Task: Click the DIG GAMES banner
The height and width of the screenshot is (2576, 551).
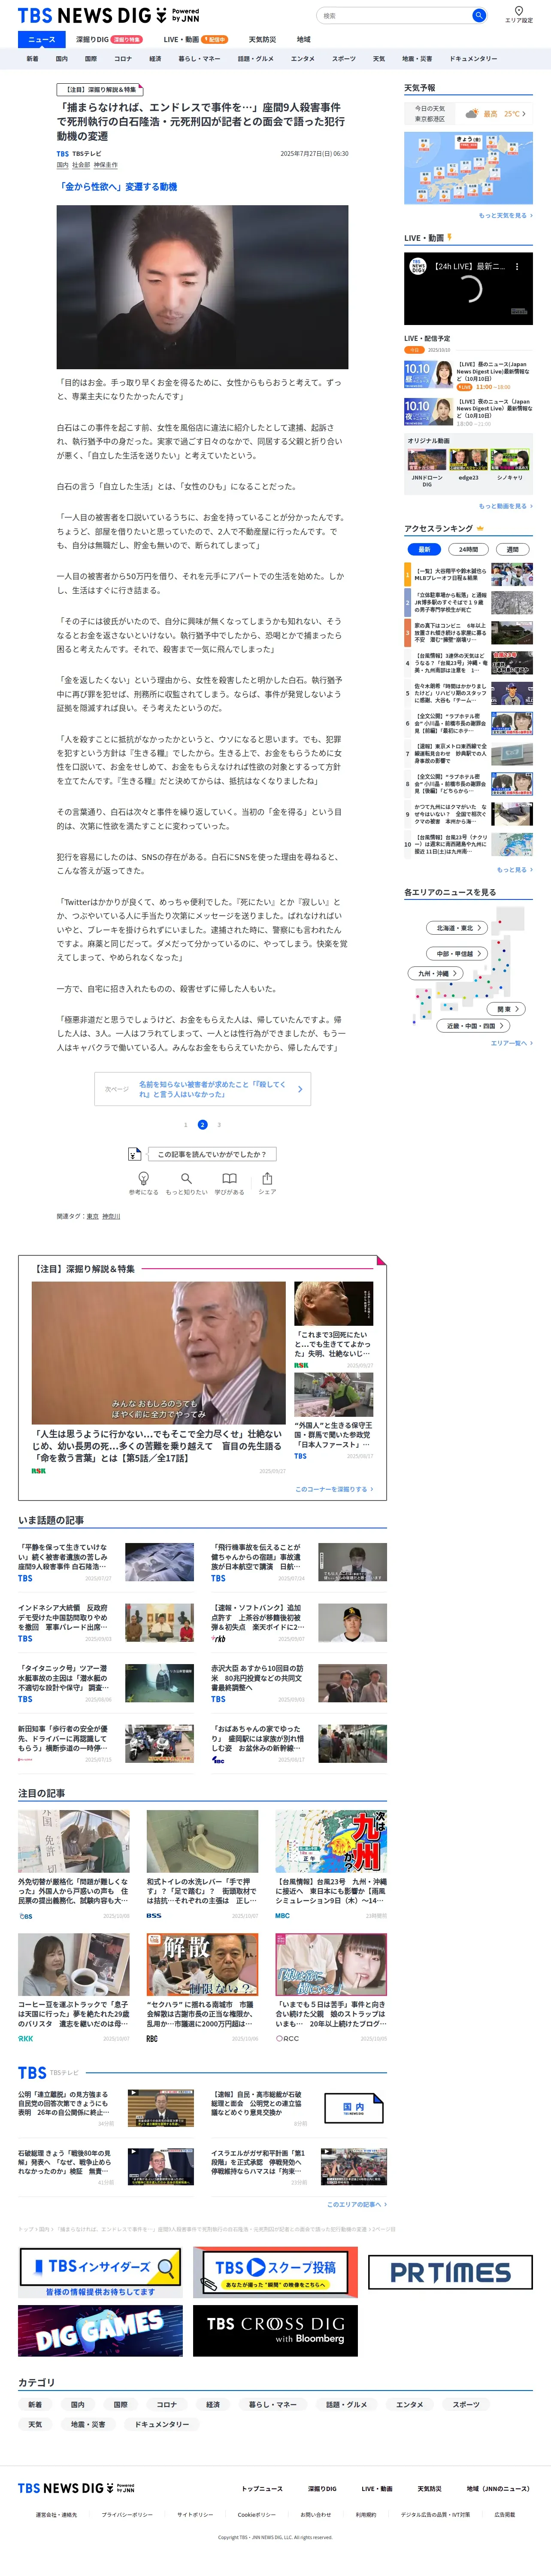Action: coord(100,2330)
